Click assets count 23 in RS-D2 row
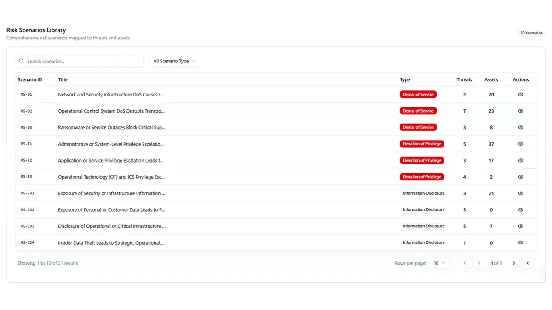This screenshot has height=310, width=552. (x=491, y=111)
